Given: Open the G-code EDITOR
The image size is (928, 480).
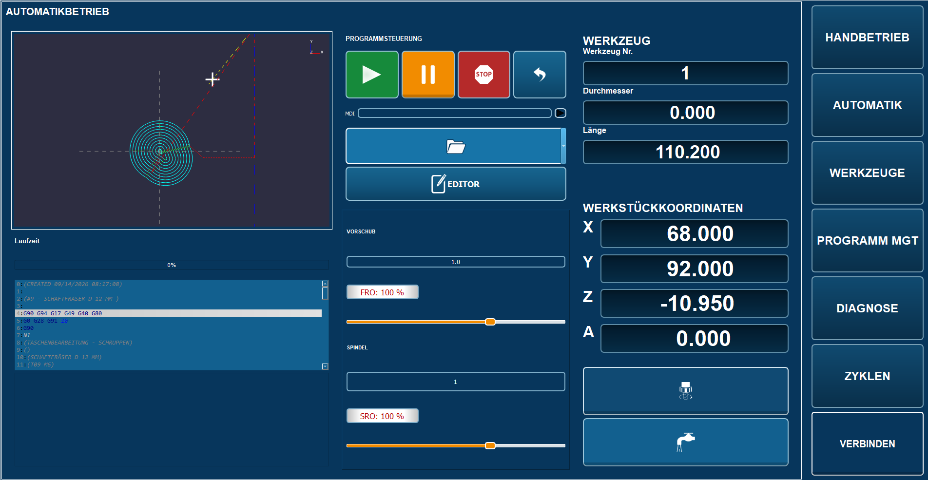Looking at the screenshot, I should click(x=456, y=184).
